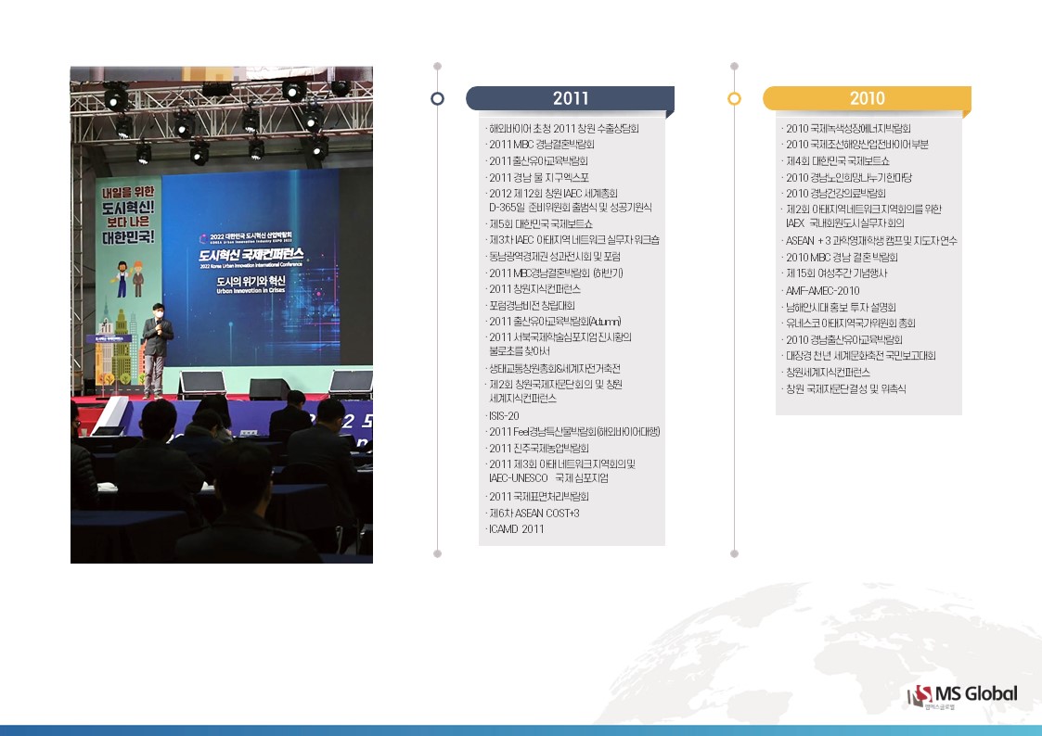1042x736 pixels.
Task: Click '제2회 아태지역네트워크지역회의를 위한' line
Action: click(x=863, y=209)
